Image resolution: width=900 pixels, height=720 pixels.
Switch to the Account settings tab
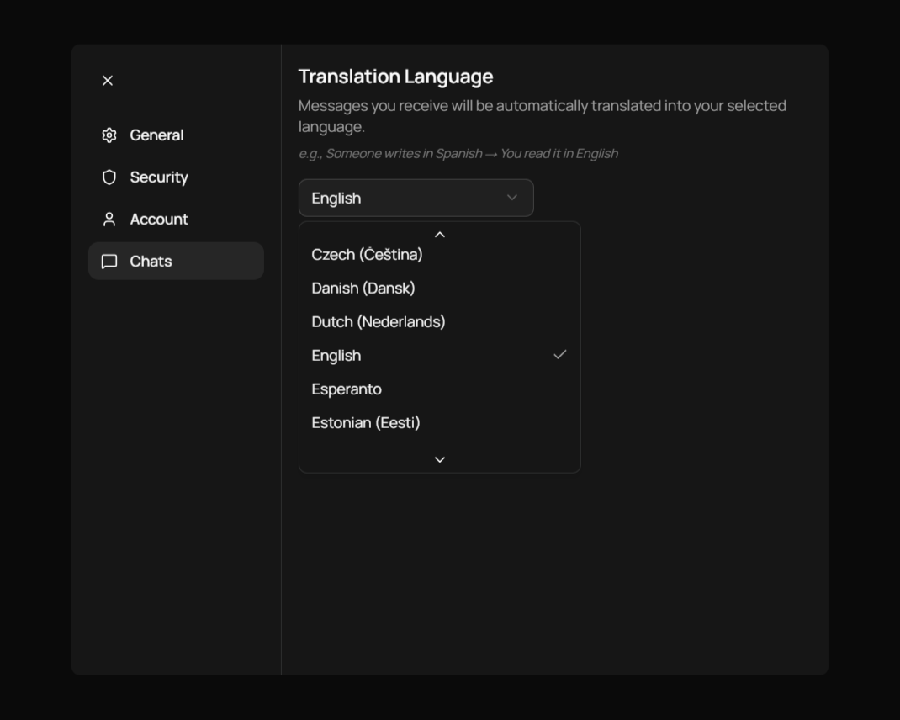(x=158, y=219)
